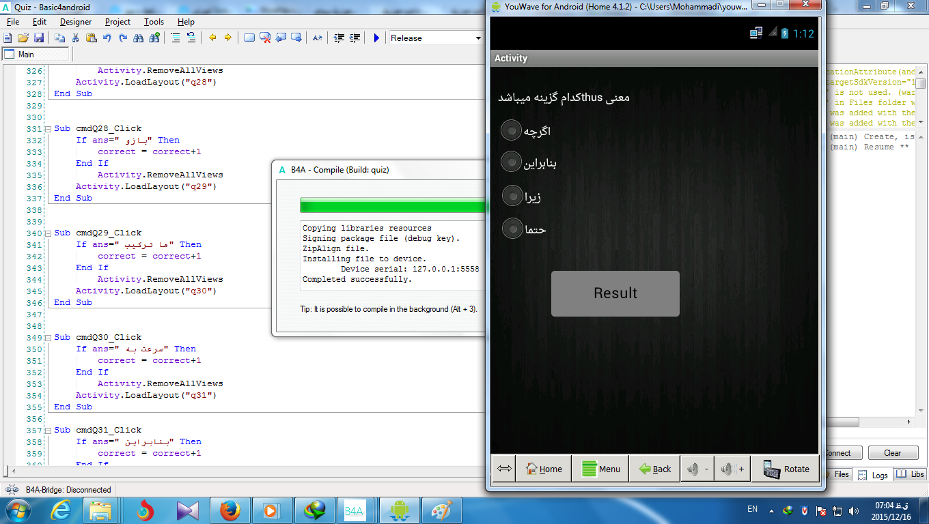Click the B4A taskbar icon
The width and height of the screenshot is (929, 524).
pos(354,510)
